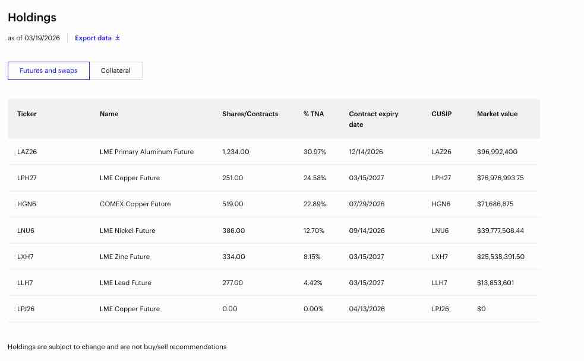Click the LPH27 ticker cell
Image resolution: width=584 pixels, height=361 pixels.
pos(27,178)
